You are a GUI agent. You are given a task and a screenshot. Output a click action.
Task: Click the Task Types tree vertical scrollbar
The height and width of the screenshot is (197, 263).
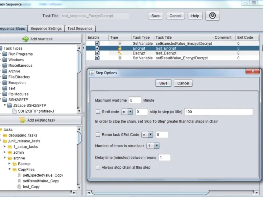[x=79, y=79]
